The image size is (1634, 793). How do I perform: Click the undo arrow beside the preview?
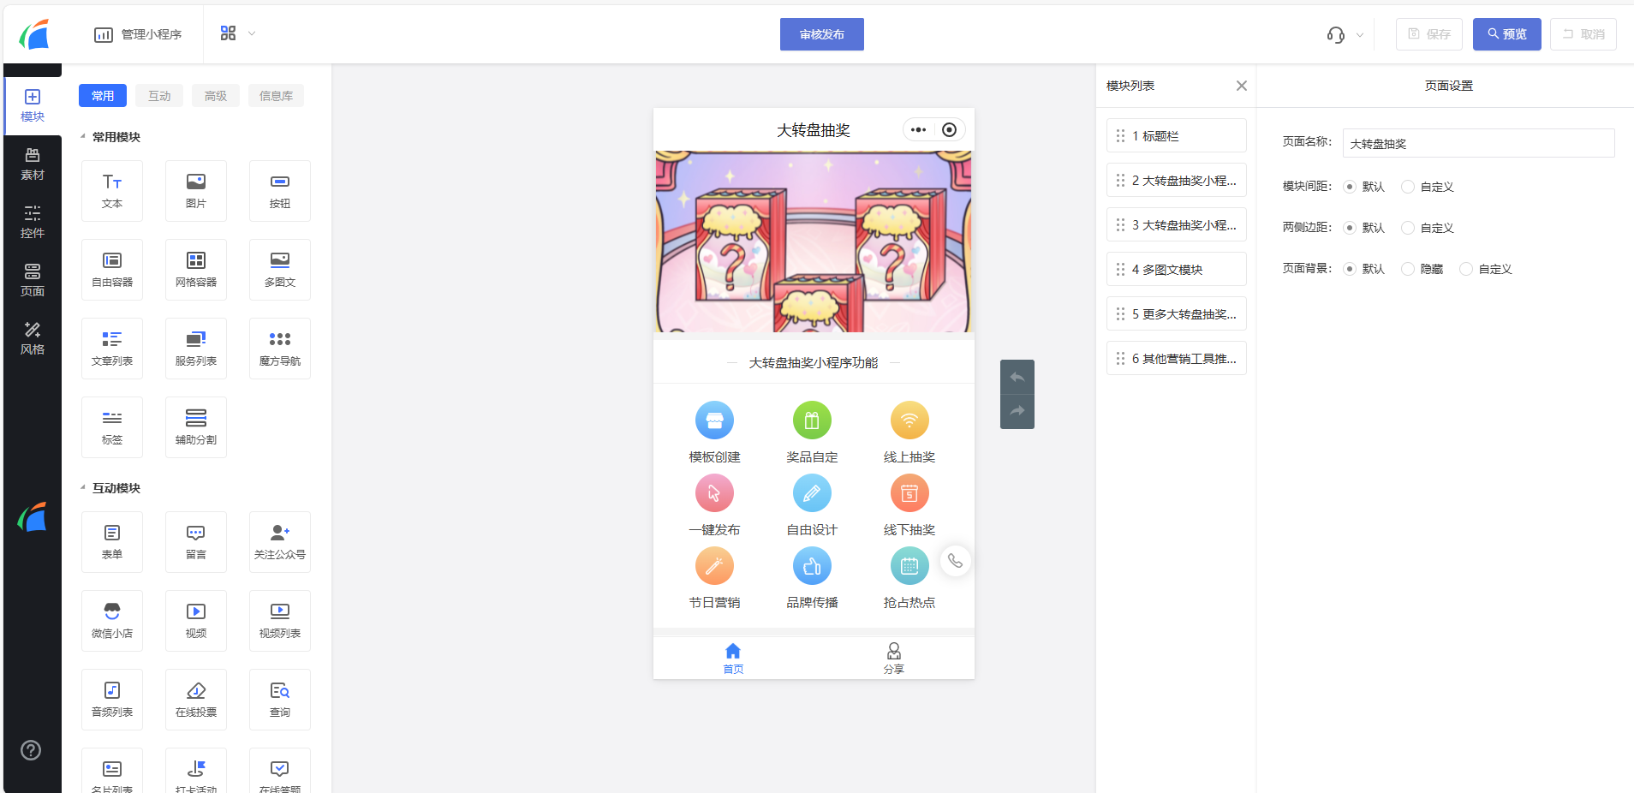1017,377
